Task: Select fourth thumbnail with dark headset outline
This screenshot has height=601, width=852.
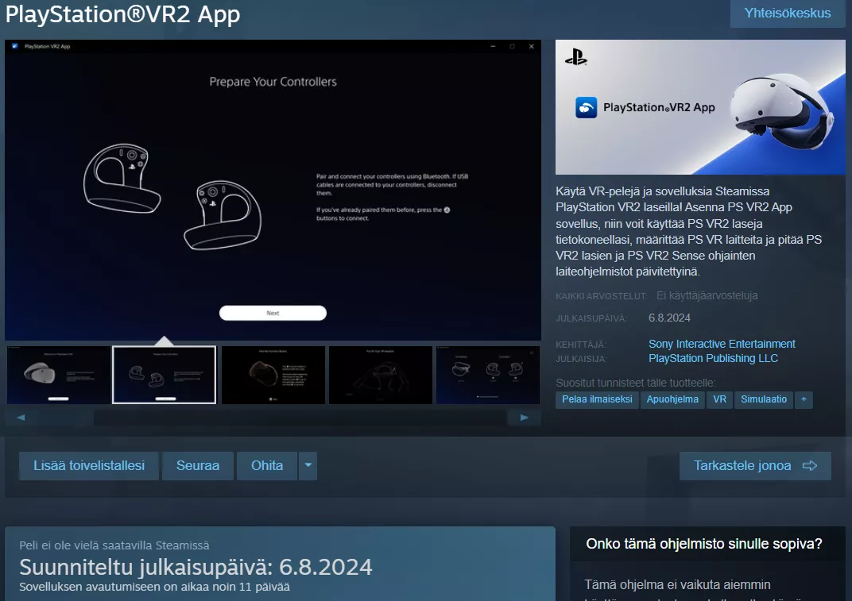Action: (381, 376)
